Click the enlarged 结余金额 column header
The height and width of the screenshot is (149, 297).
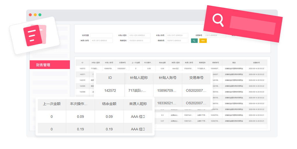click(x=109, y=104)
